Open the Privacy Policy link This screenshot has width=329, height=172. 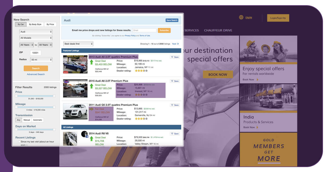pyautogui.click(x=130, y=36)
